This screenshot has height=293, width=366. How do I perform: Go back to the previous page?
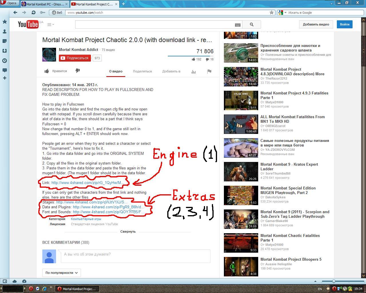pos(15,13)
